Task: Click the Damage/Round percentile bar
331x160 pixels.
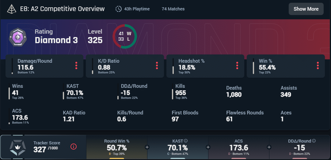Action: (12, 66)
